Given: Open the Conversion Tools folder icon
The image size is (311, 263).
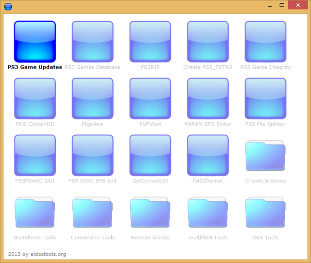Looking at the screenshot, I should pos(93,212).
